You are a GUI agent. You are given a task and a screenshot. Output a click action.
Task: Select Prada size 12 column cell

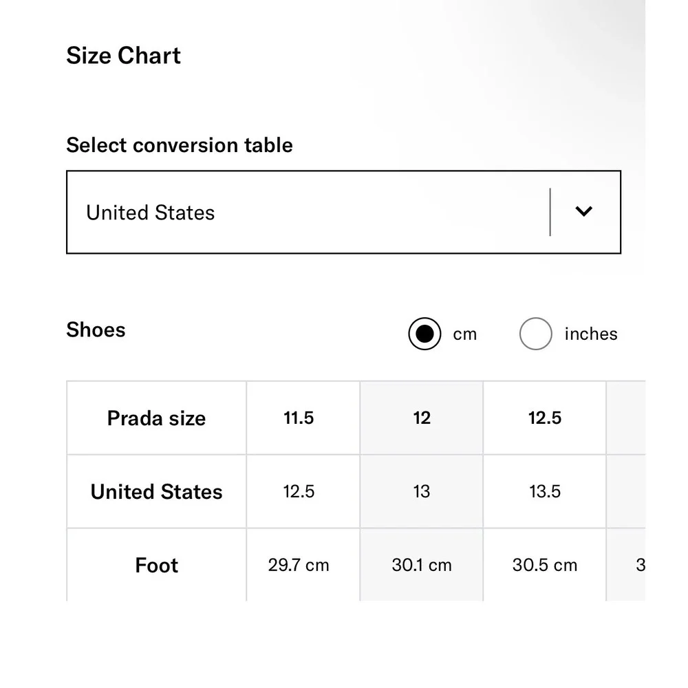coord(421,418)
